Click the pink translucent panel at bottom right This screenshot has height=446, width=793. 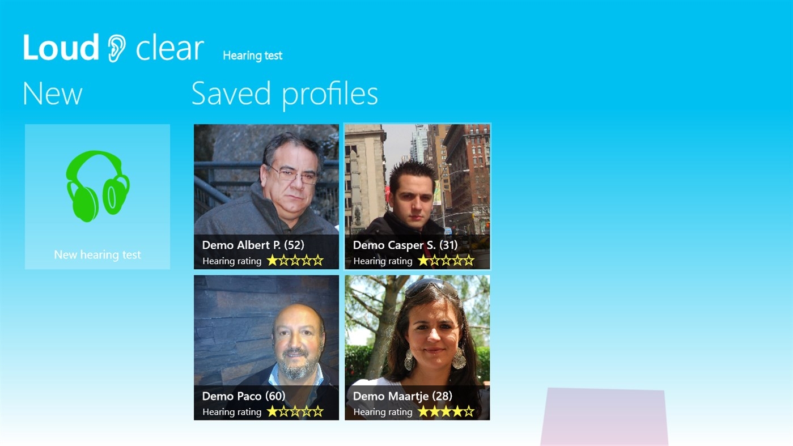(x=604, y=417)
